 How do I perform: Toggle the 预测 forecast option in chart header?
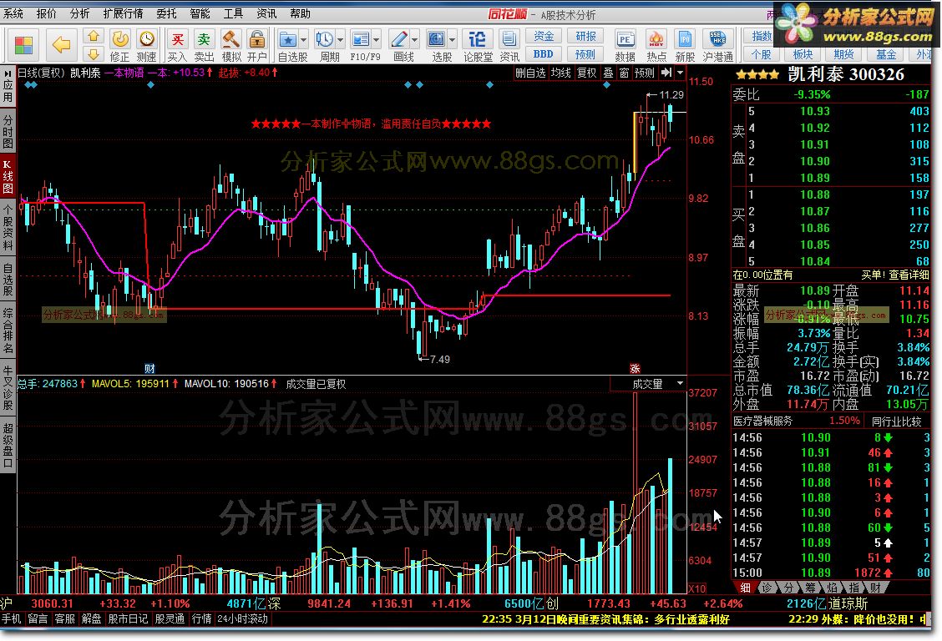coord(645,73)
